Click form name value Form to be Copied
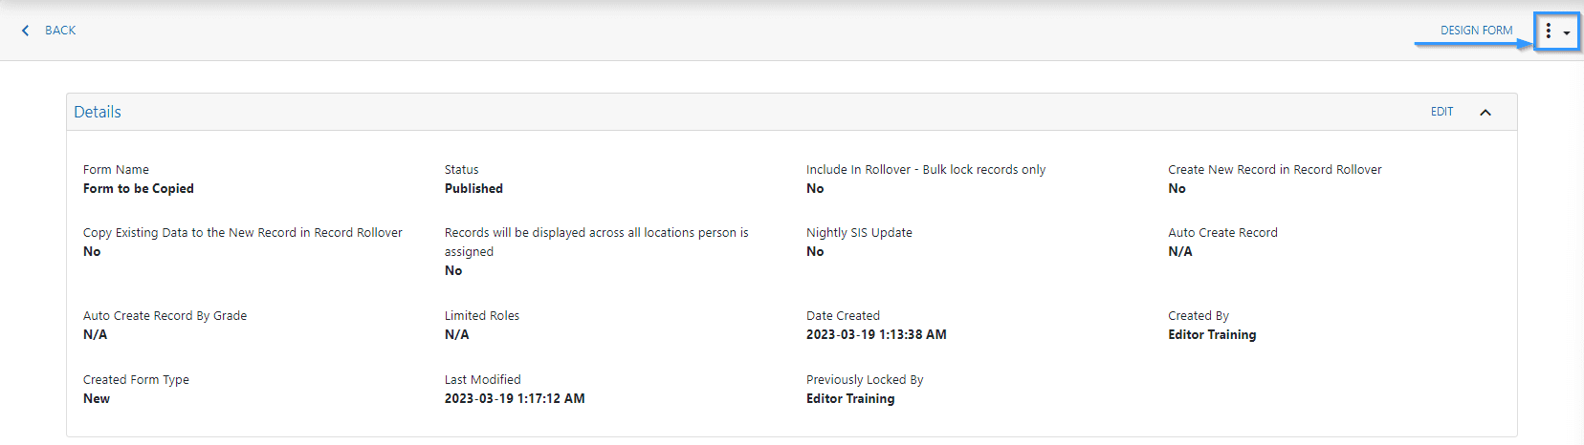The image size is (1584, 445). click(x=139, y=189)
